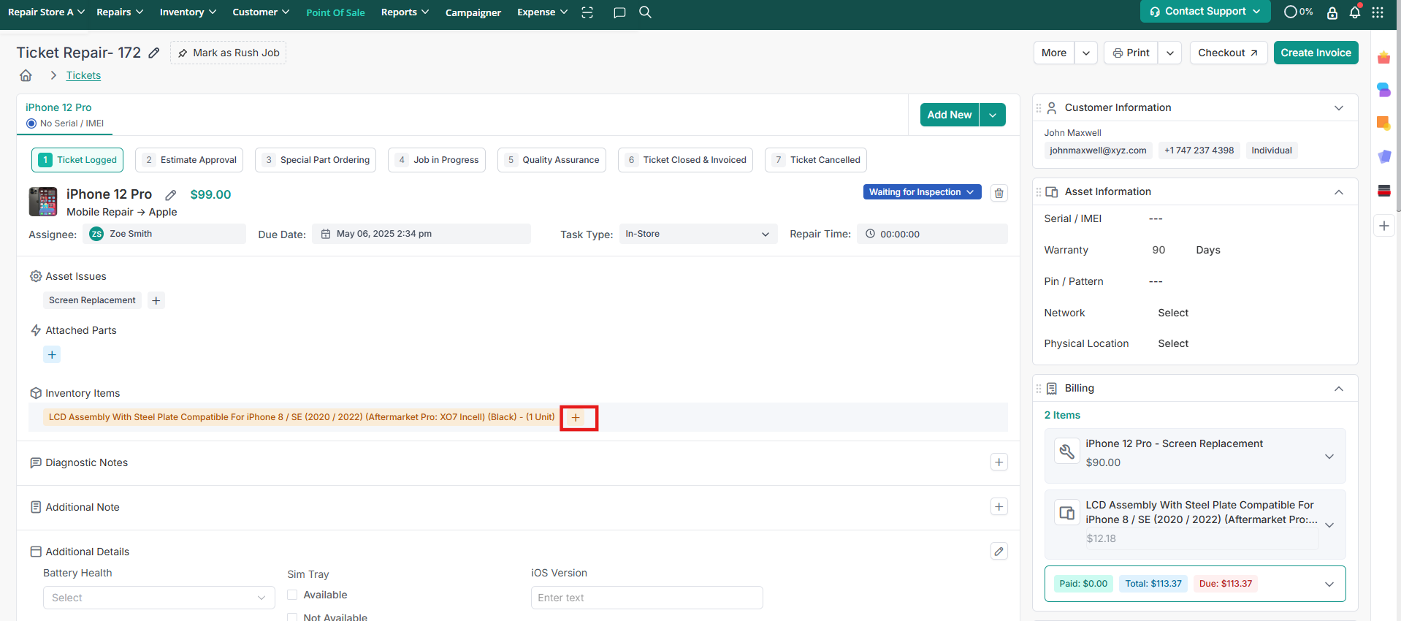The image size is (1401, 621).
Task: Open the Customer menu
Action: click(261, 12)
